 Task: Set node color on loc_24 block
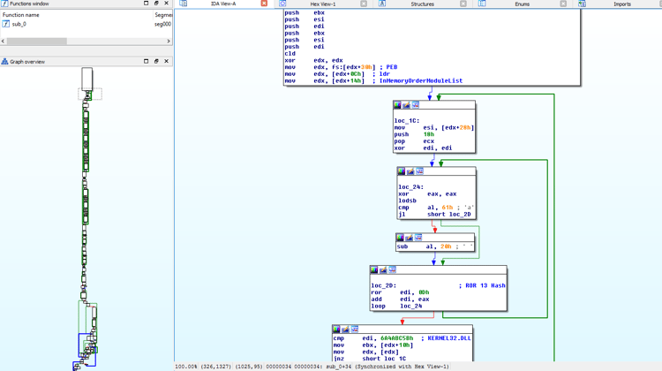pyautogui.click(x=401, y=171)
